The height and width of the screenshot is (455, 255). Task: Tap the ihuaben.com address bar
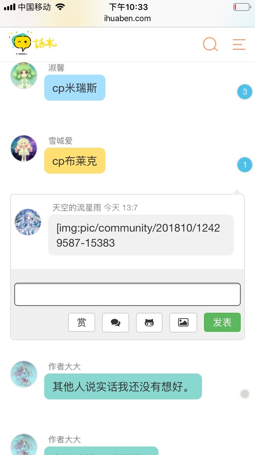tap(127, 18)
